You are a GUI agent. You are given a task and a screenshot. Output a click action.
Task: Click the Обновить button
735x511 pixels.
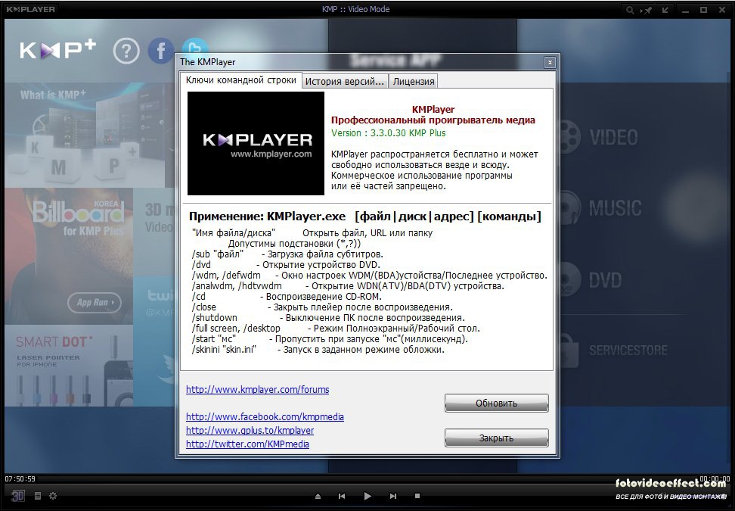[x=496, y=403]
